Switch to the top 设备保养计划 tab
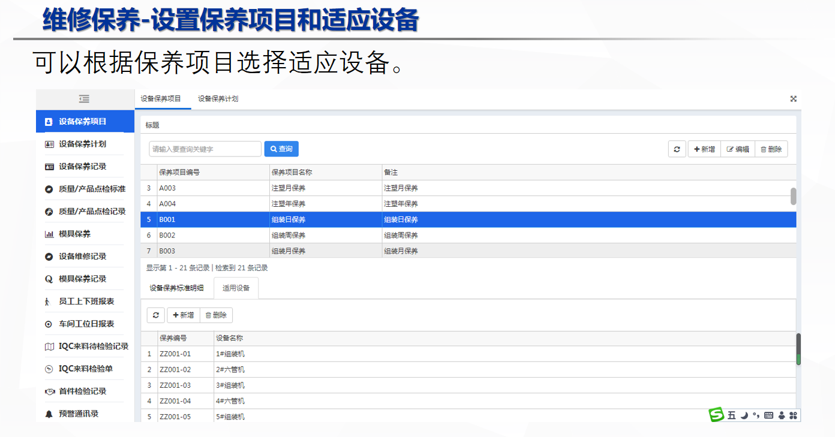Screen dimensions: 835x437 (x=218, y=99)
